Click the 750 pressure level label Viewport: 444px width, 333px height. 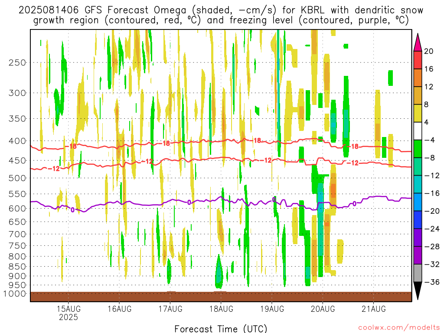17,246
